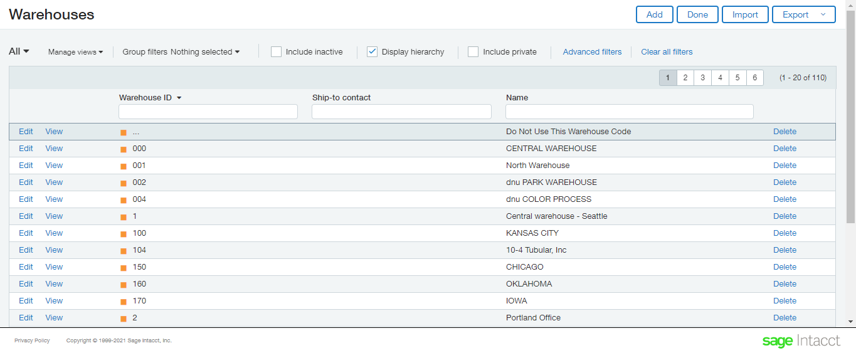Go to page 3 of results
This screenshot has height=353, width=856.
[703, 78]
